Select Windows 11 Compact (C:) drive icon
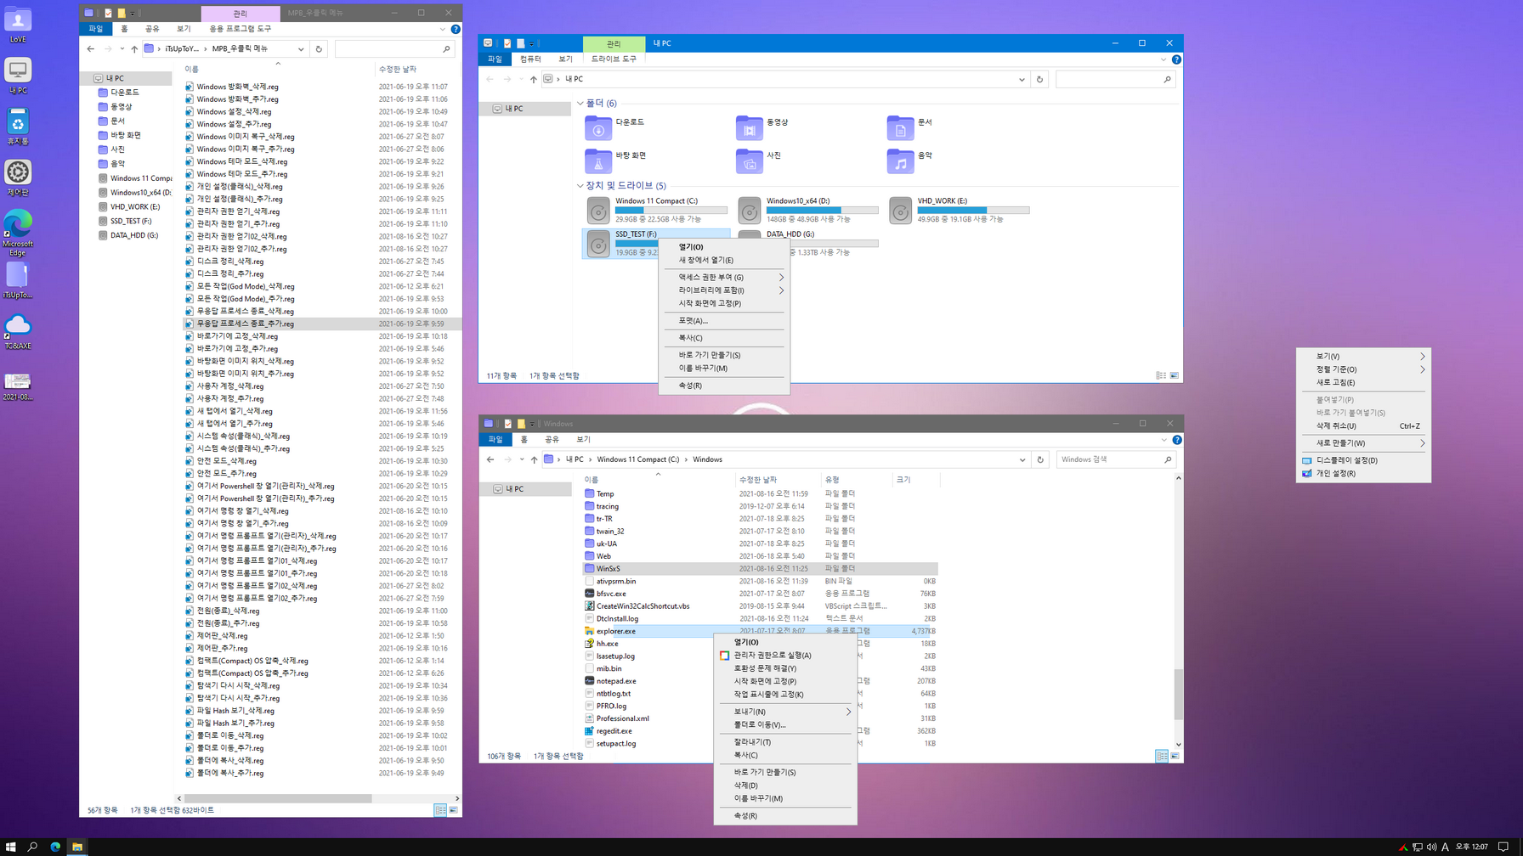 (598, 210)
